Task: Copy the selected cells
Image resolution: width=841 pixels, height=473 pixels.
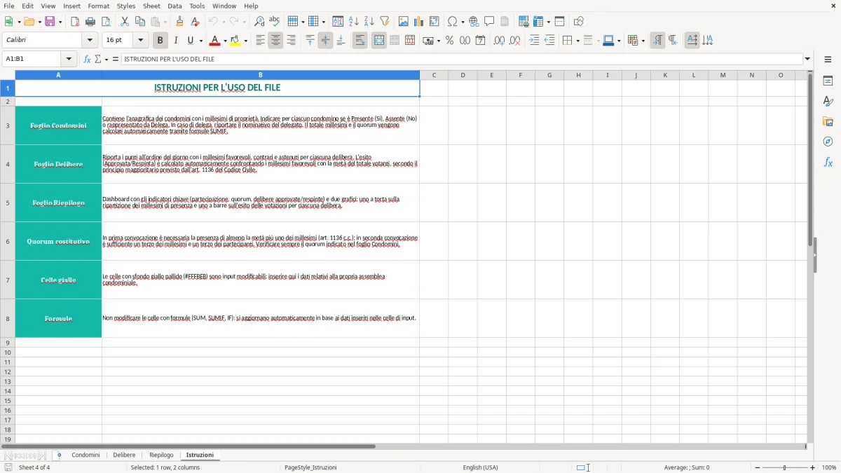Action: [140, 22]
